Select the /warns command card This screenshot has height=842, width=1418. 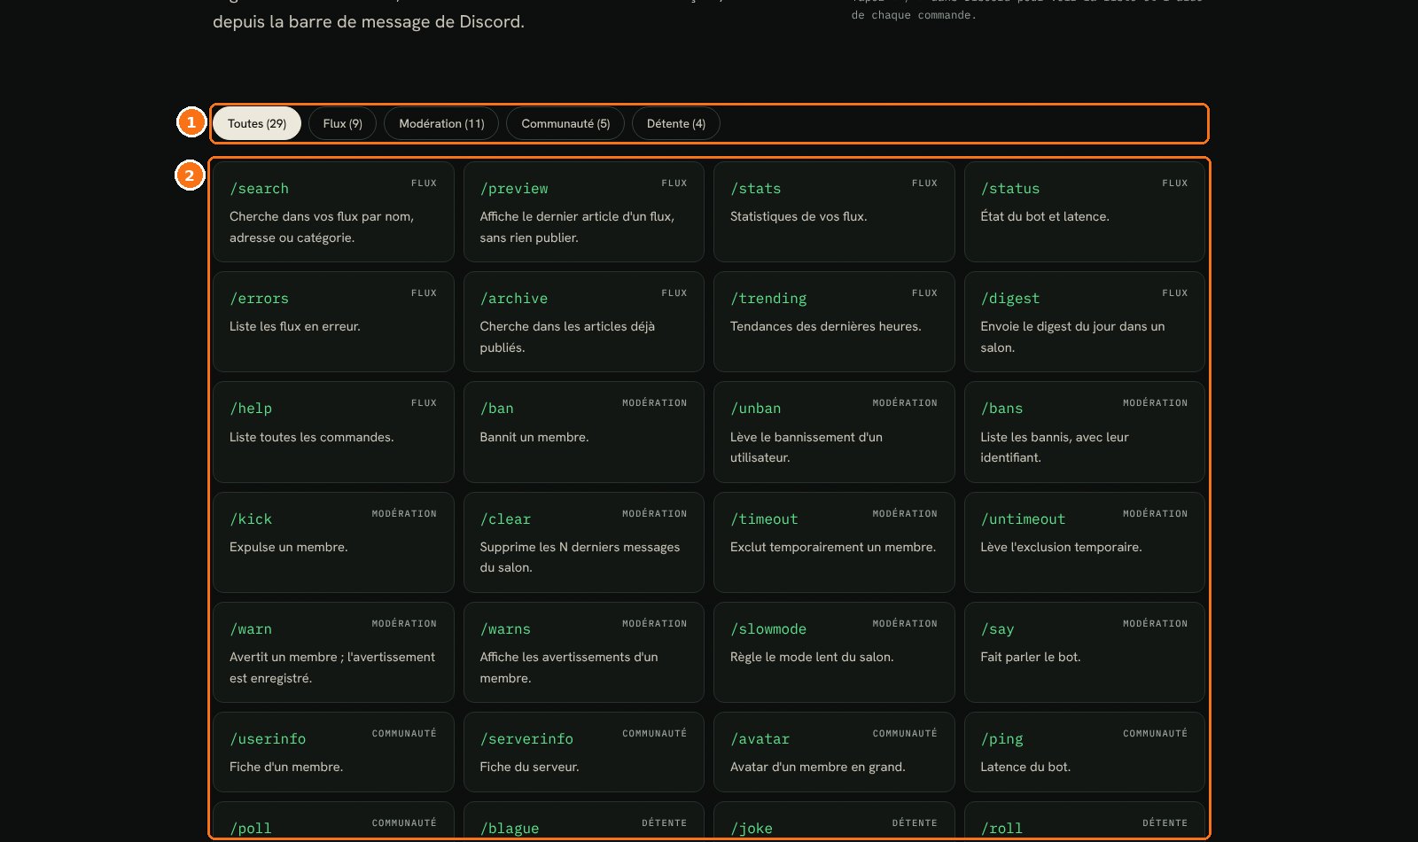click(584, 652)
